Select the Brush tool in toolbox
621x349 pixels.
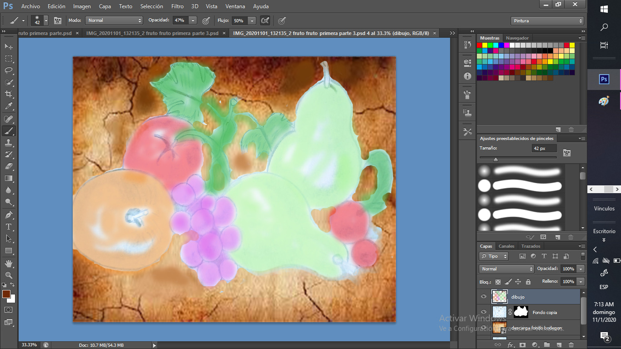click(x=9, y=131)
